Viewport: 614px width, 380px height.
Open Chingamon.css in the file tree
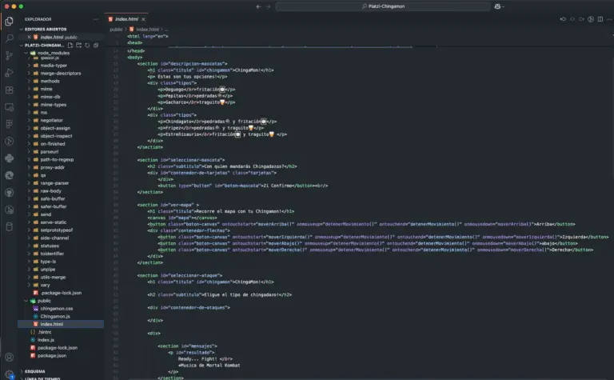pos(57,308)
